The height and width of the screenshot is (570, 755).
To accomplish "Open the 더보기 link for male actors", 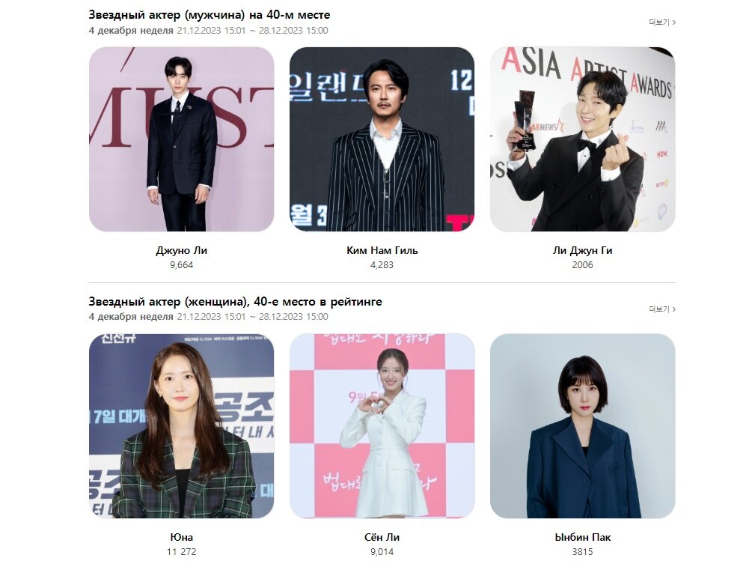I will click(x=662, y=22).
